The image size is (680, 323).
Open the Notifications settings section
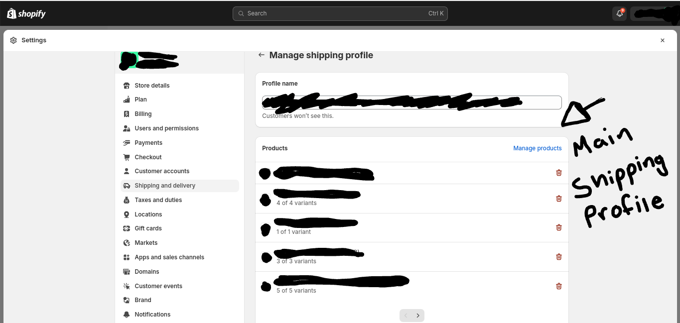[x=152, y=315]
